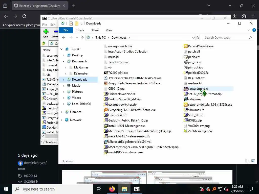Select the penis.crt certificate icon
Screen dimensions: 259x194
pos(185,57)
